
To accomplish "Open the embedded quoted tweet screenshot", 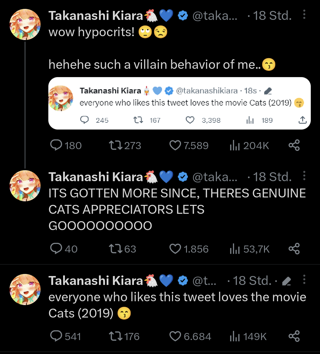I will point(180,103).
